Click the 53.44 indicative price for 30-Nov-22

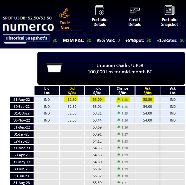97,120
